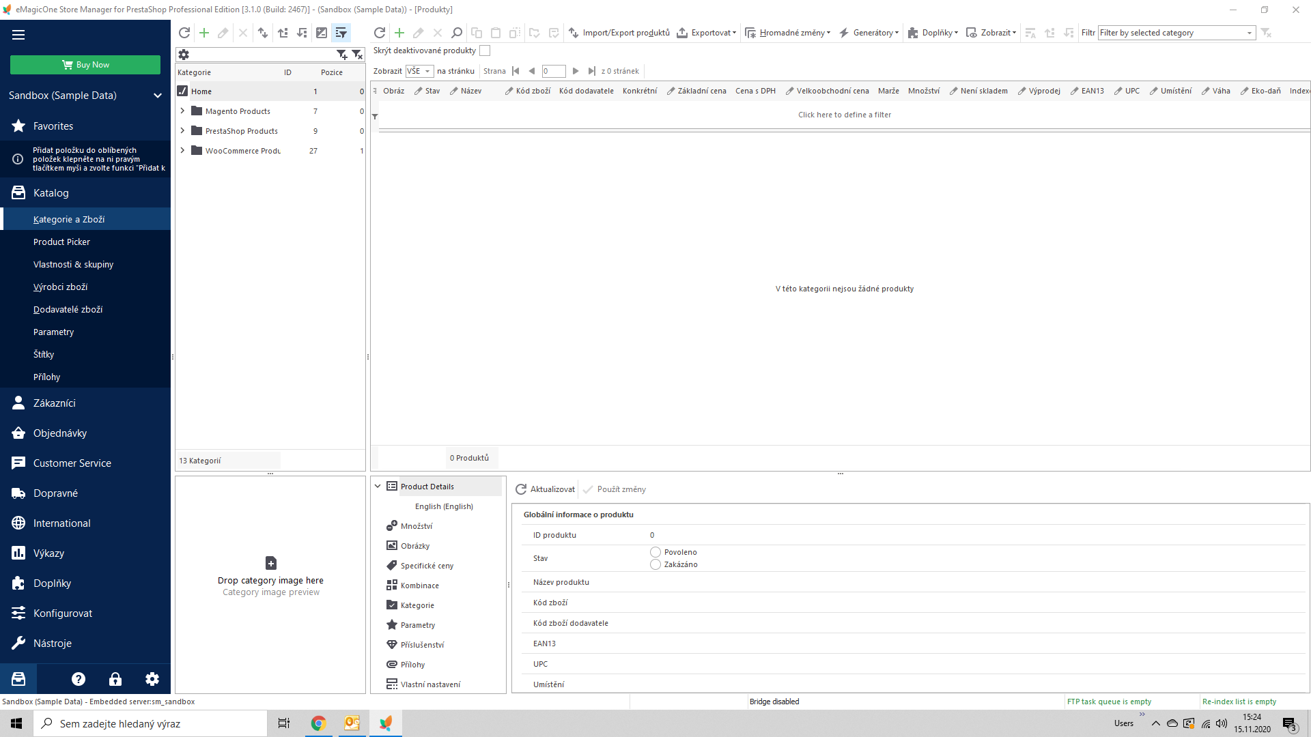Click the lock icon in sidebar footer
The image size is (1311, 737).
115,679
